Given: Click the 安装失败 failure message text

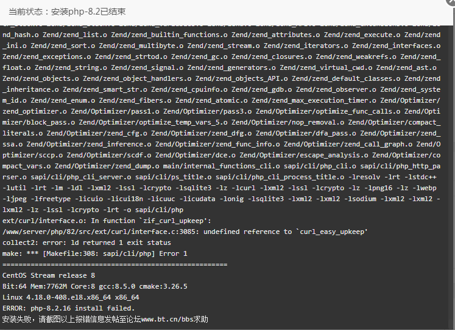Looking at the screenshot, I should click(x=18, y=319).
